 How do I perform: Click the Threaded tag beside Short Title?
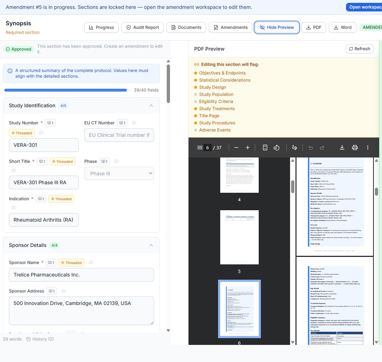pos(62,161)
